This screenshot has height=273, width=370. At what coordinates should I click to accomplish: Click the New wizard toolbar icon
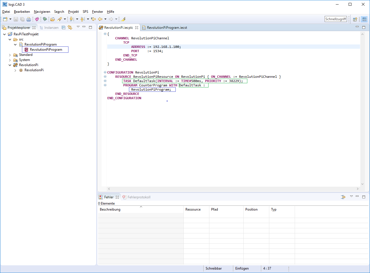coord(5,19)
